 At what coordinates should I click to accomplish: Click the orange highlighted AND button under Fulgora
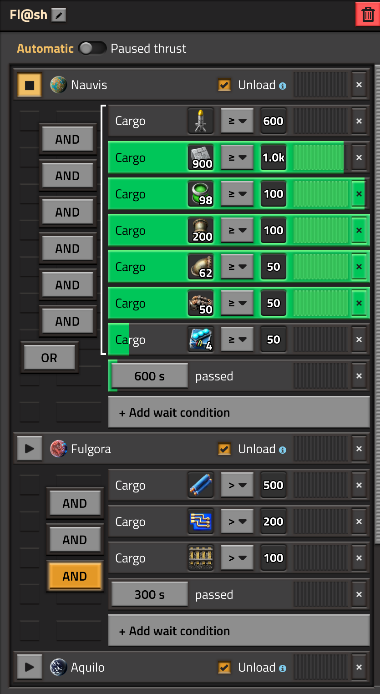(75, 576)
